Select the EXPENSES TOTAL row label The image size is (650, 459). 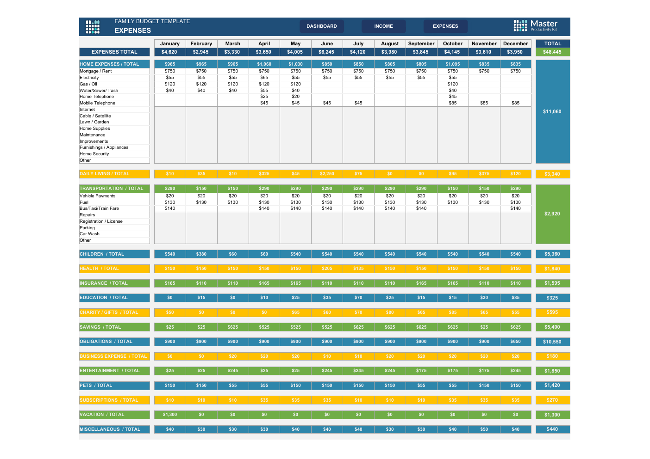[114, 52]
